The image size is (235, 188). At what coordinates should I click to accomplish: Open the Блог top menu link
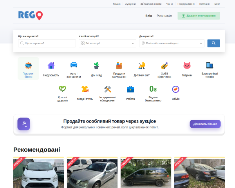pos(217,4)
